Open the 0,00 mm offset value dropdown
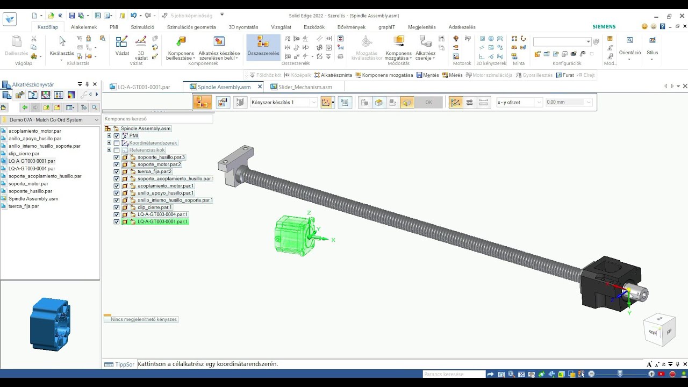The height and width of the screenshot is (387, 688). click(x=589, y=102)
